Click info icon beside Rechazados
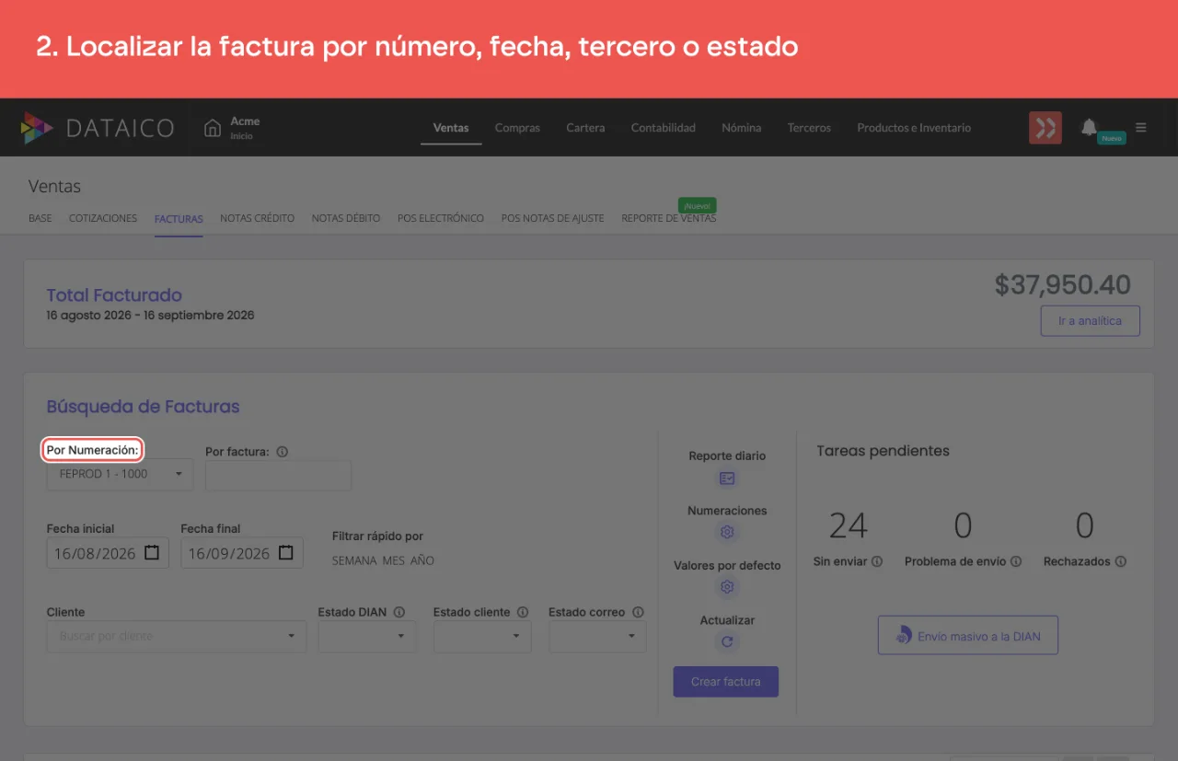Viewport: 1178px width, 761px height. tap(1121, 561)
